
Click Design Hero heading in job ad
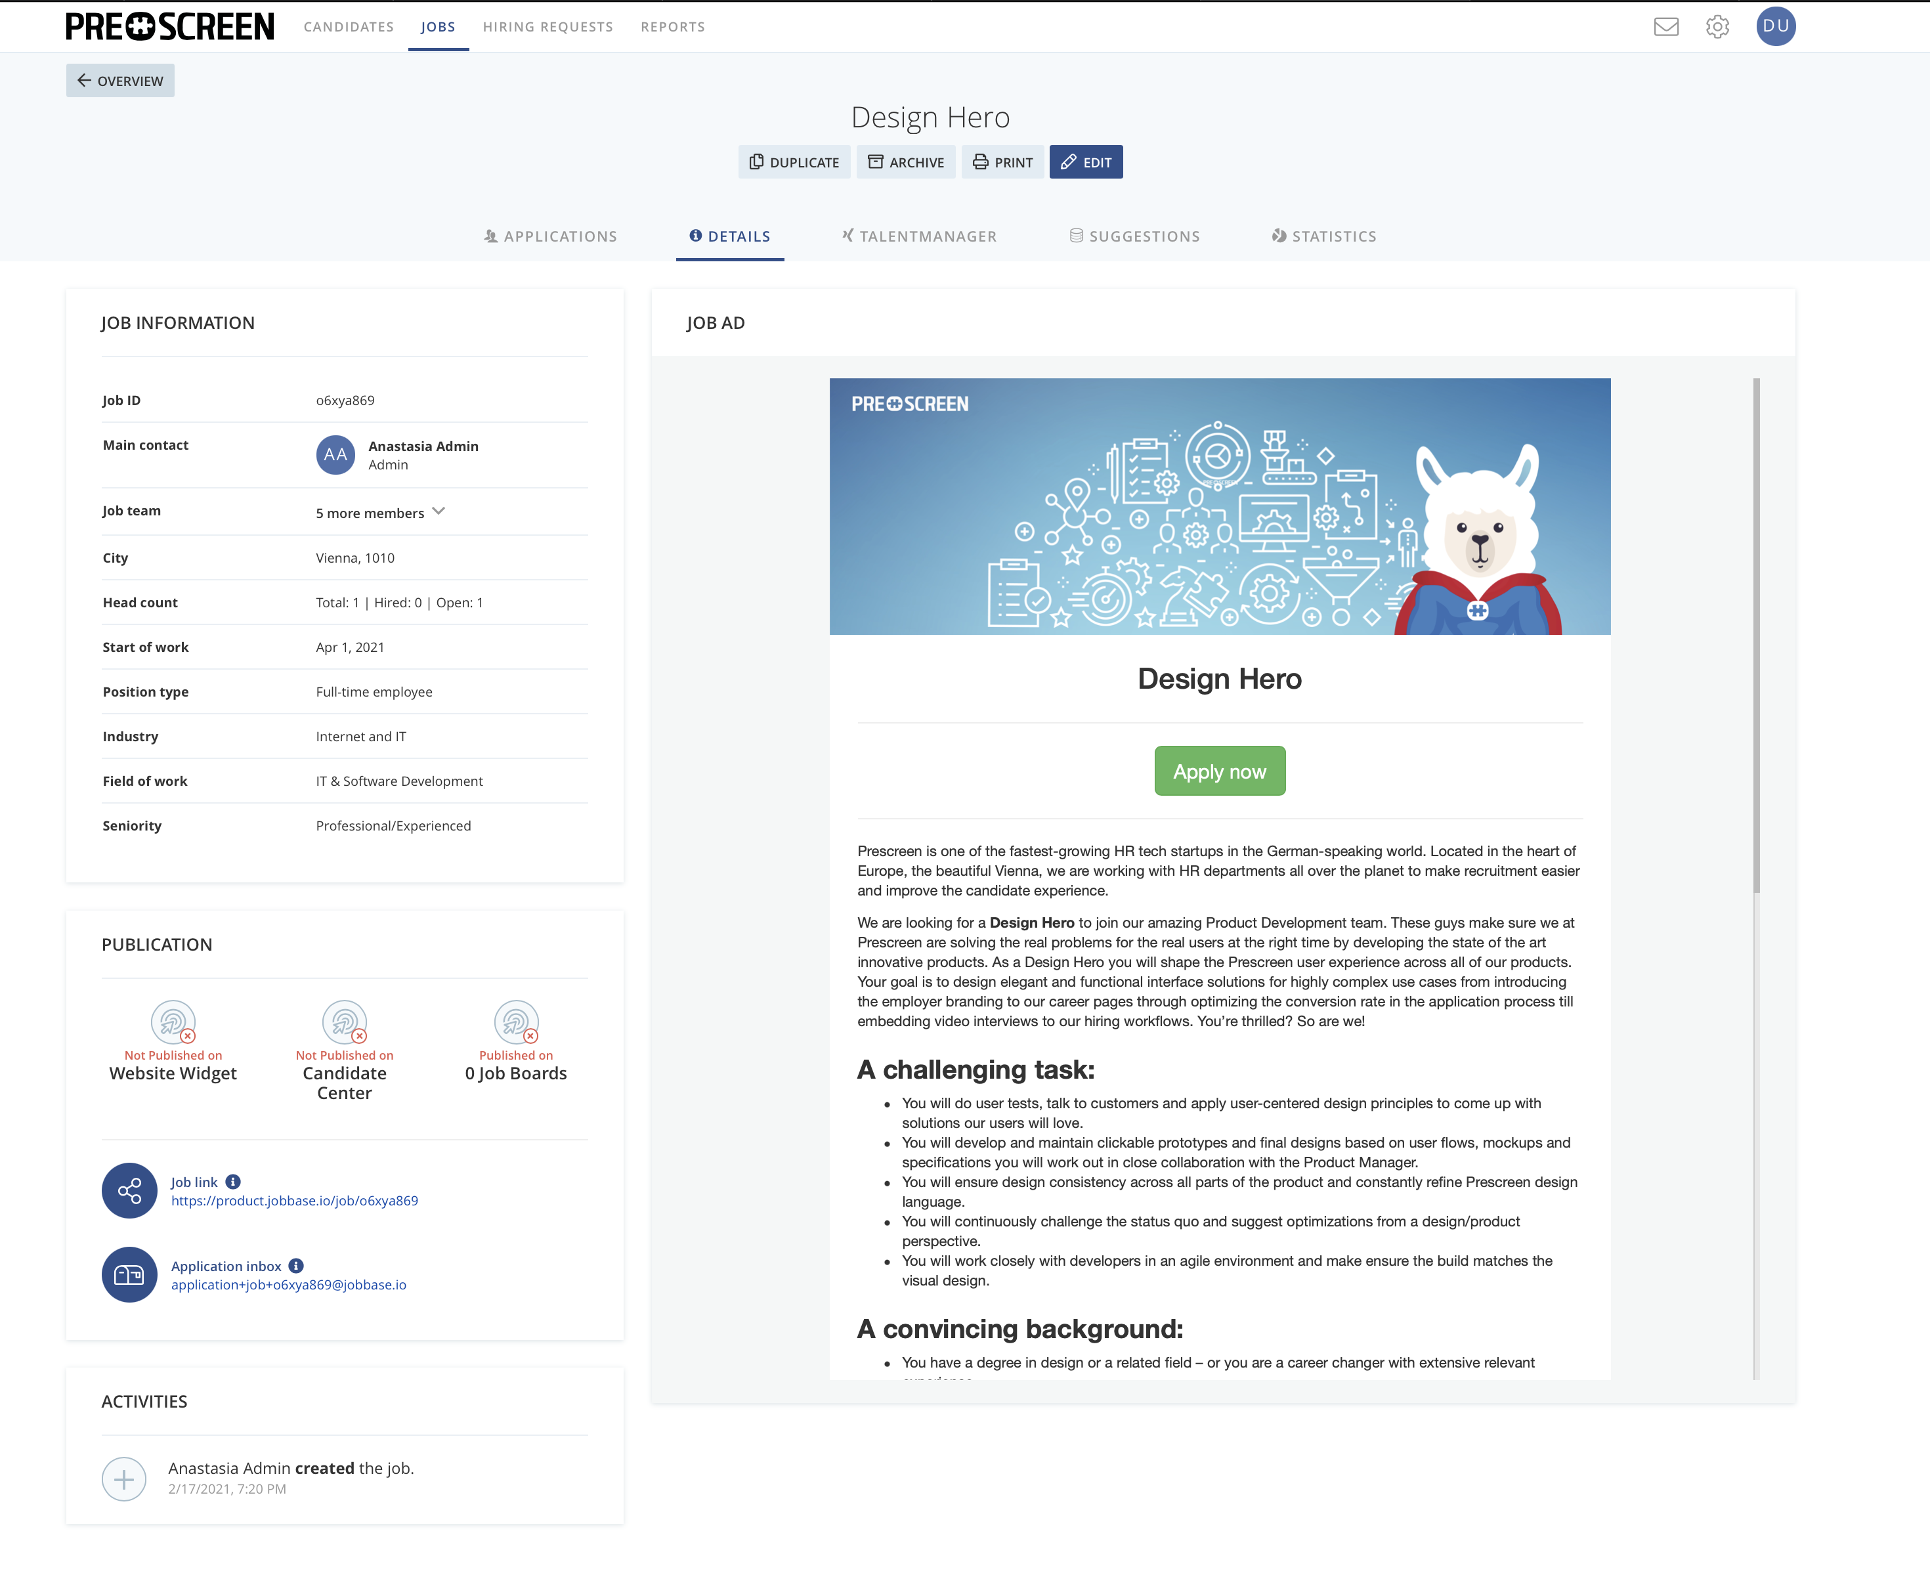pyautogui.click(x=1219, y=679)
